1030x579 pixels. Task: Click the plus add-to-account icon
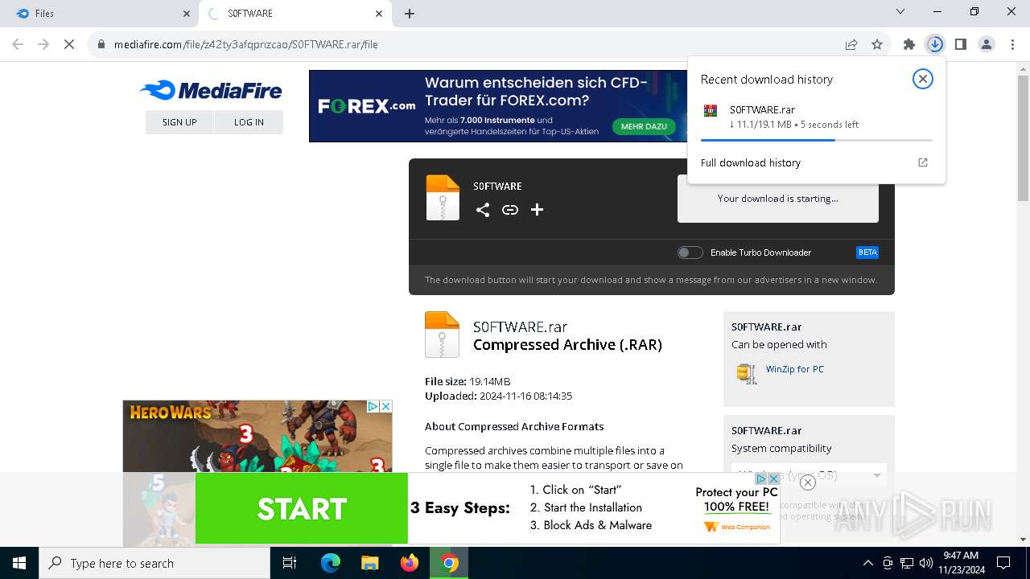[x=538, y=210]
